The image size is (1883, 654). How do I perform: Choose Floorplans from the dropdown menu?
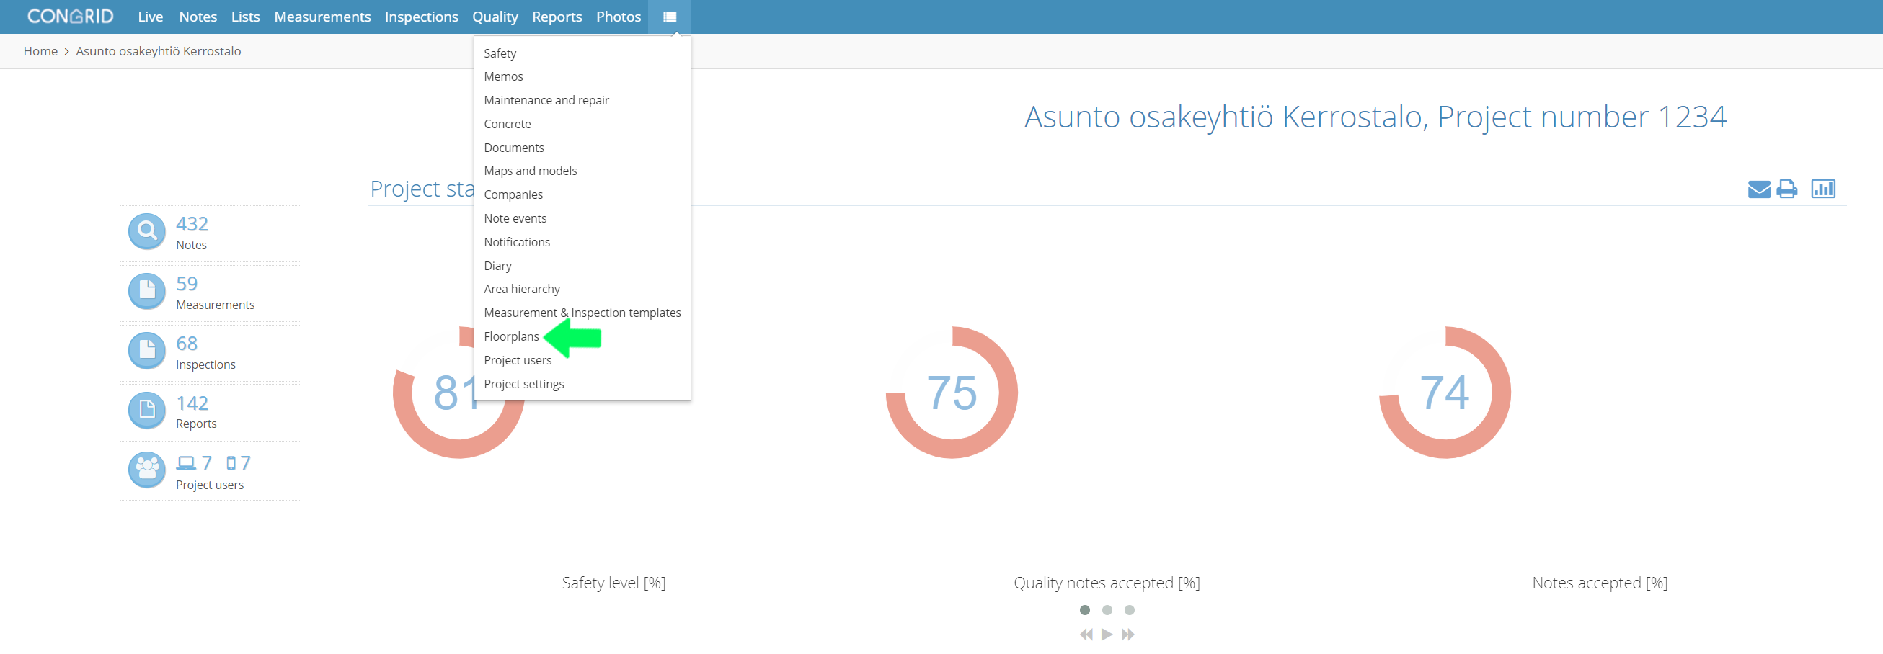(511, 337)
